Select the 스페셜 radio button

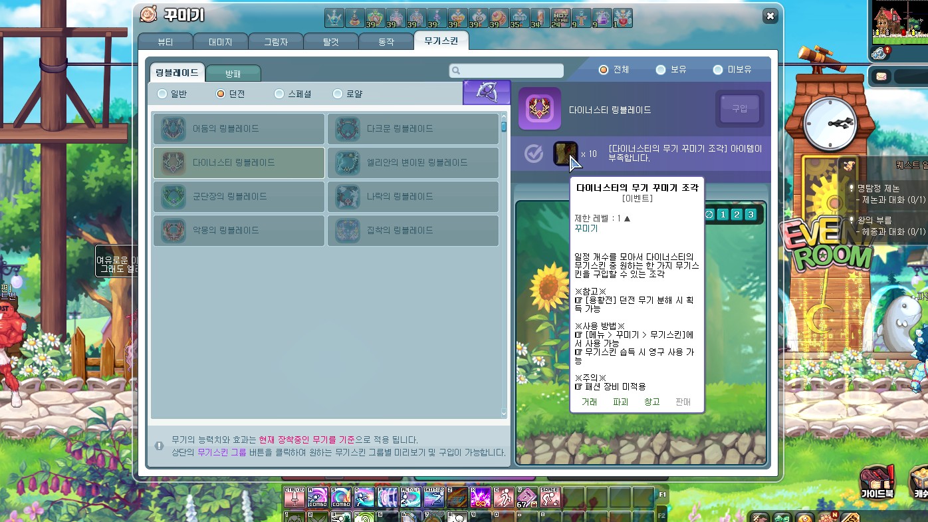(279, 94)
